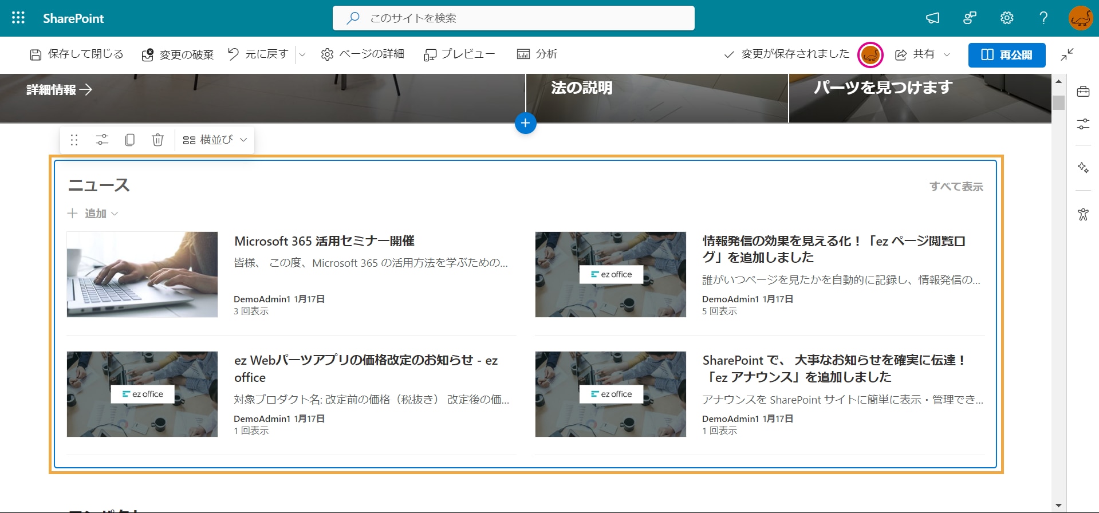
Task: Click the duplicate web part icon
Action: pyautogui.click(x=130, y=140)
